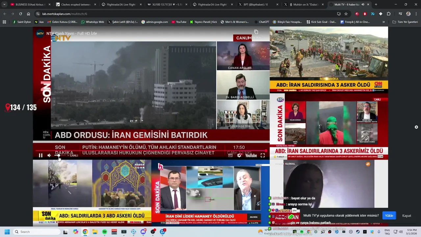Screen dimensions: 421x237
Task: Select the Sözcü TV stream thumbnail
Action: click(x=329, y=126)
